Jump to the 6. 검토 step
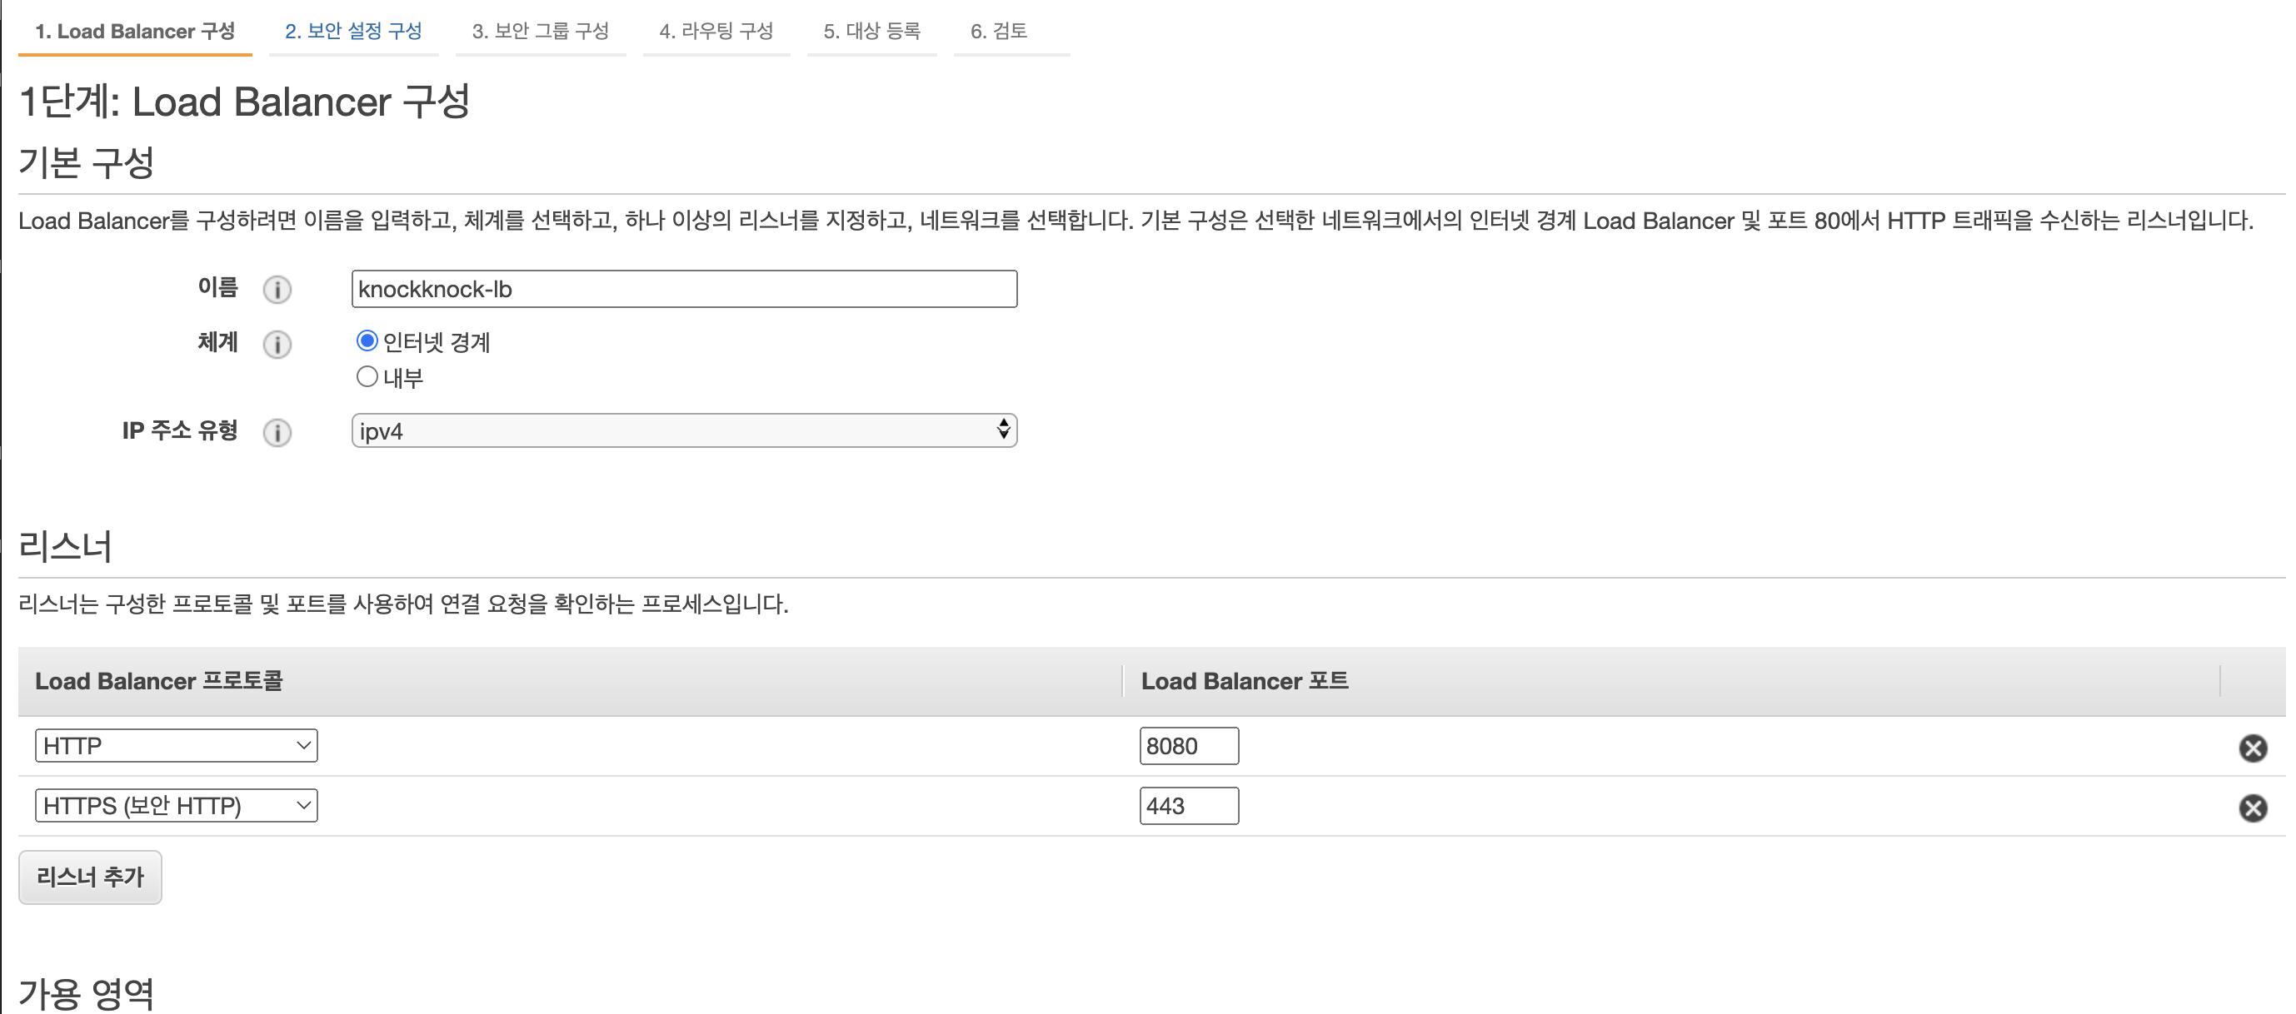 pos(998,31)
